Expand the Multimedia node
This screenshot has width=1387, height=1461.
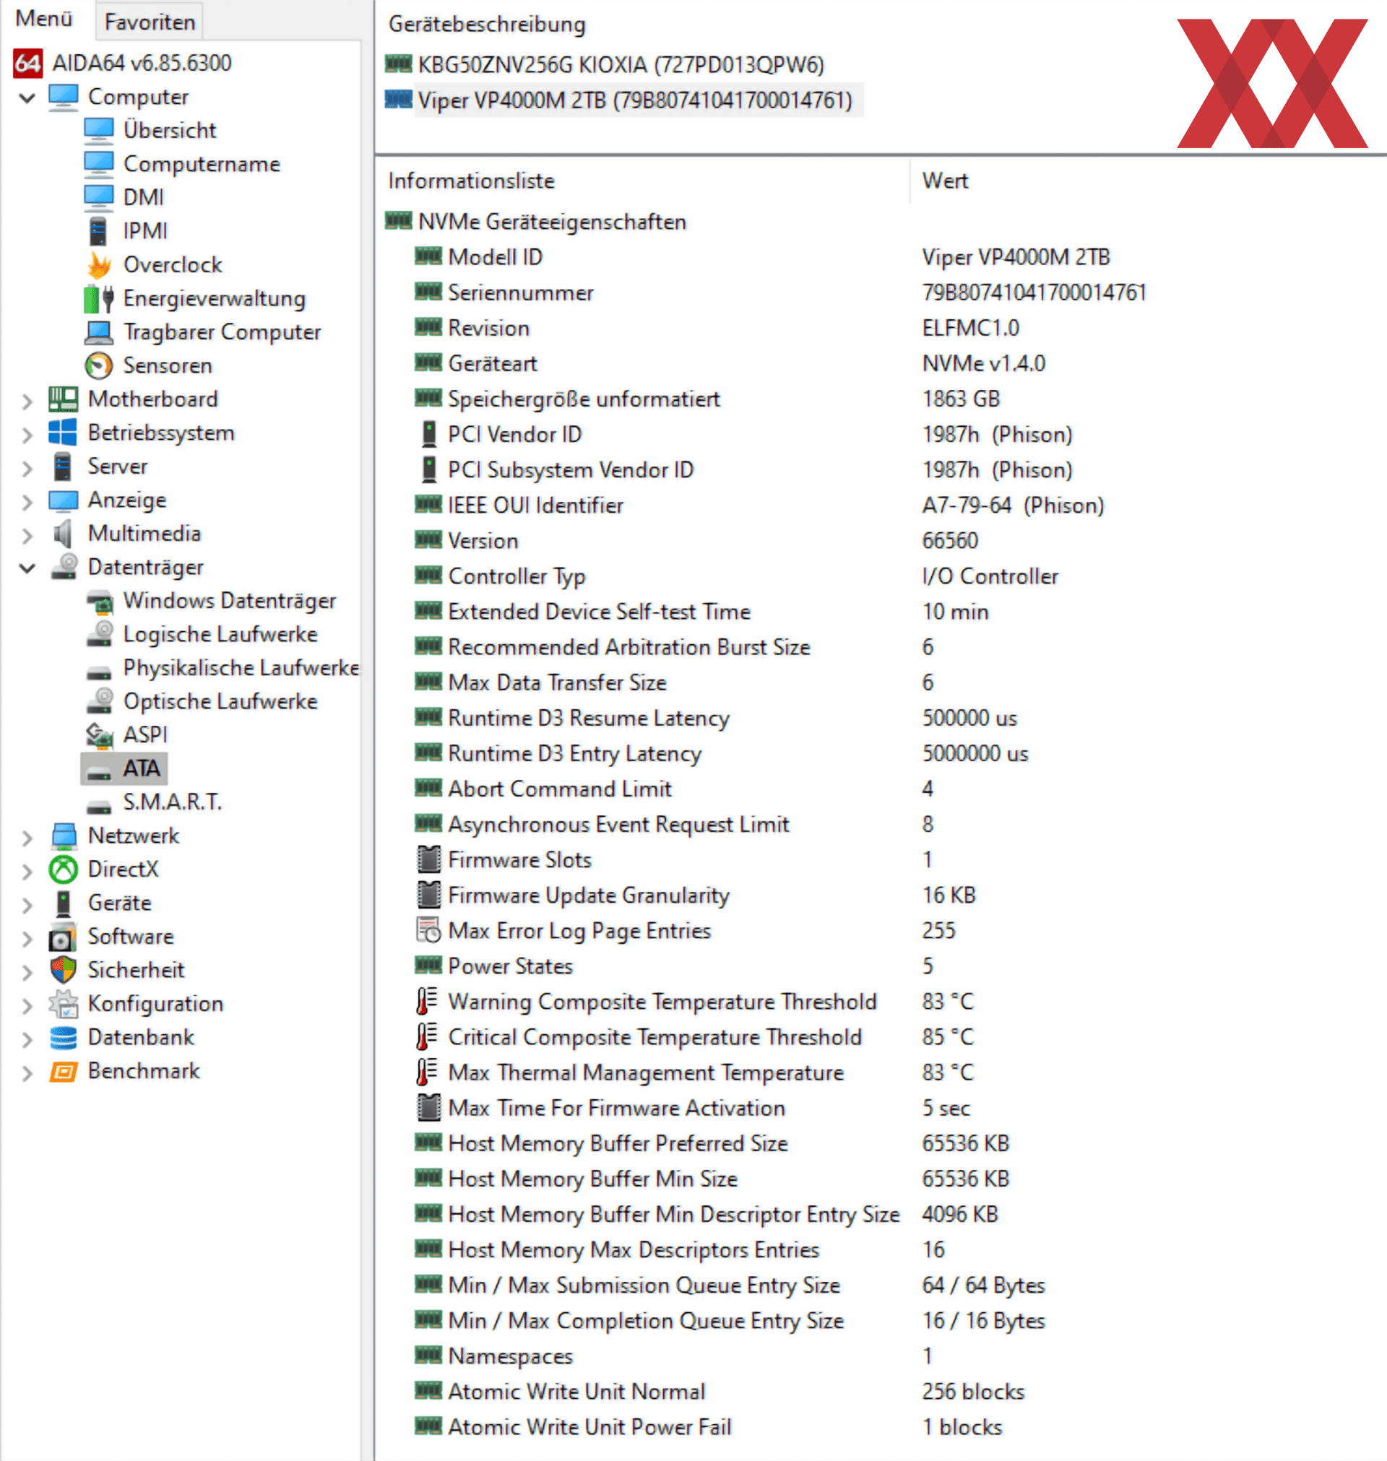(x=27, y=535)
